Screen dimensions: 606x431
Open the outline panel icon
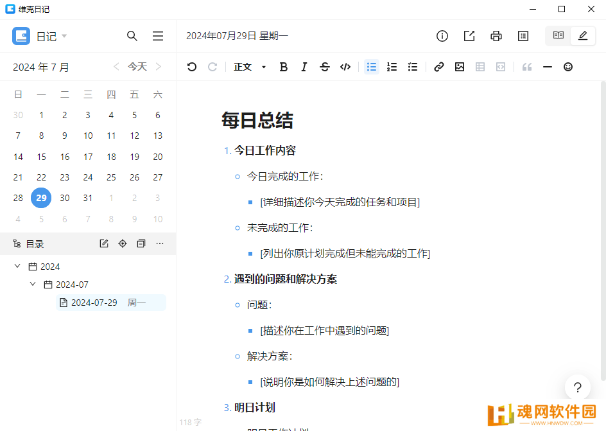click(523, 36)
